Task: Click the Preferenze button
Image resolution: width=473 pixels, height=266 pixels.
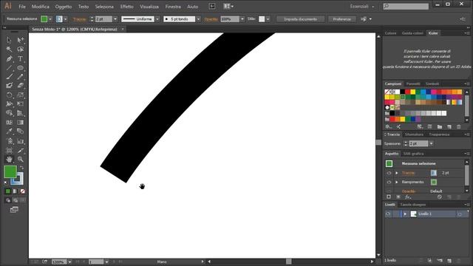Action: point(341,19)
